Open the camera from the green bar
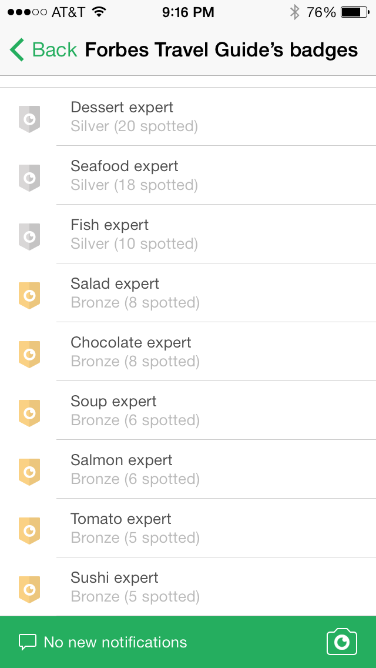This screenshot has height=668, width=376. coord(341,642)
